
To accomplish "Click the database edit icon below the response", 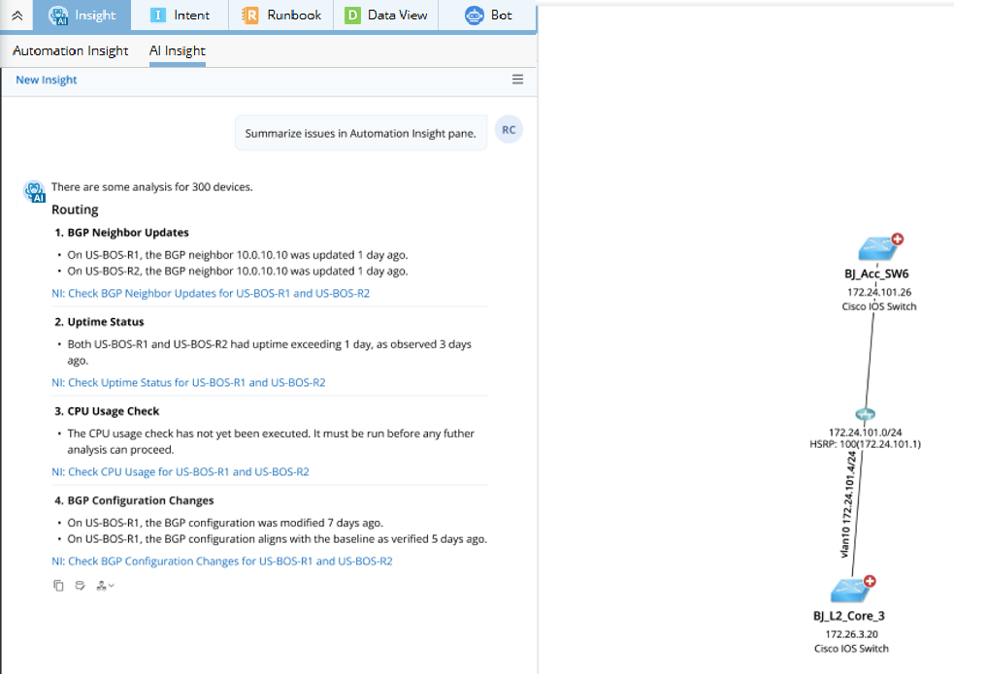I will click(x=80, y=585).
